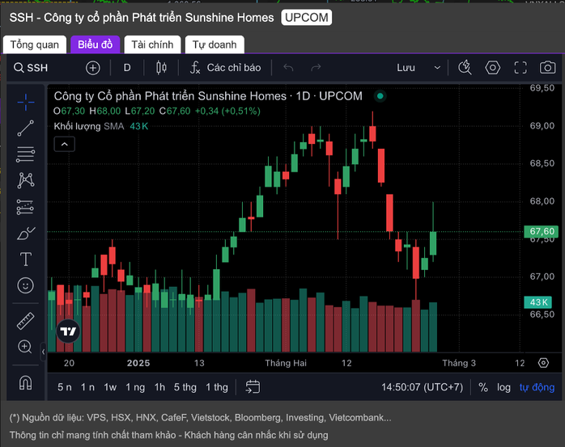Open timezone menu at 14:50:07 (UTC+7)
The image size is (565, 447).
point(423,387)
